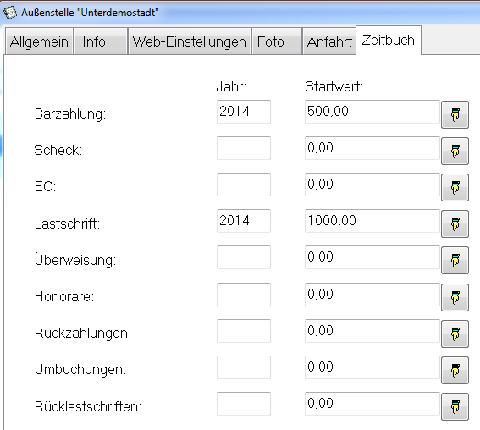The height and width of the screenshot is (430, 480).
Task: Click the hand icon button in the Rückzahlungen row
Action: (x=455, y=334)
